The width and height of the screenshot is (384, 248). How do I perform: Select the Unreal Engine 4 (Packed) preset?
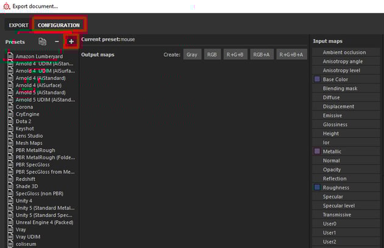[44, 222]
